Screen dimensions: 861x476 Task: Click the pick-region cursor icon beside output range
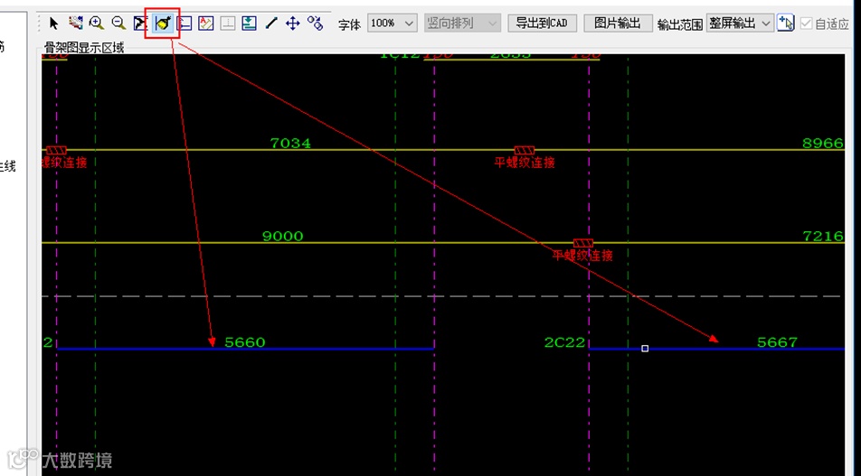pos(786,23)
